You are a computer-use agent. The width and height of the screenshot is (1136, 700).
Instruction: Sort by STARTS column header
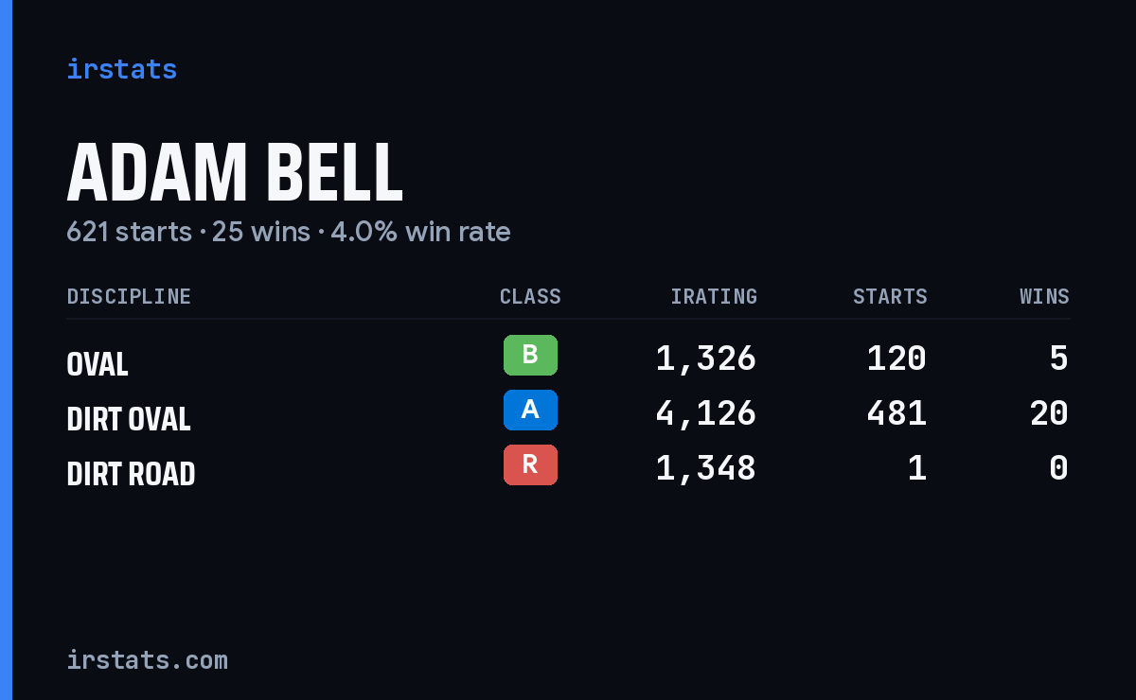[x=890, y=297]
